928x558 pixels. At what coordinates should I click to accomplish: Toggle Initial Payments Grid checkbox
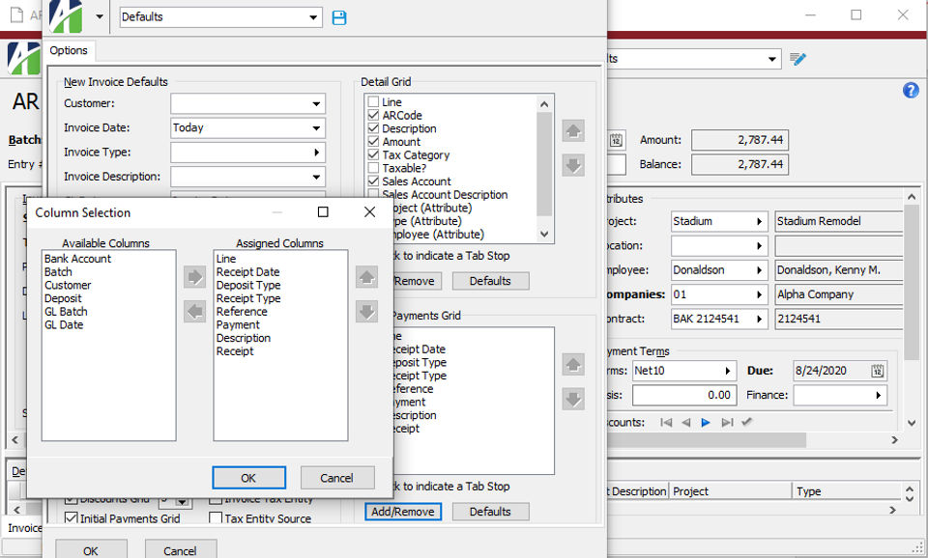click(x=71, y=517)
